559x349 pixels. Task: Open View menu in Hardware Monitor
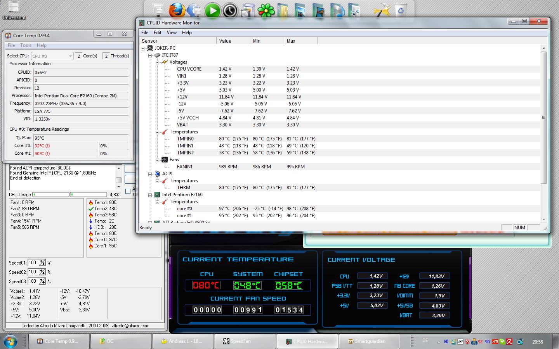[172, 33]
